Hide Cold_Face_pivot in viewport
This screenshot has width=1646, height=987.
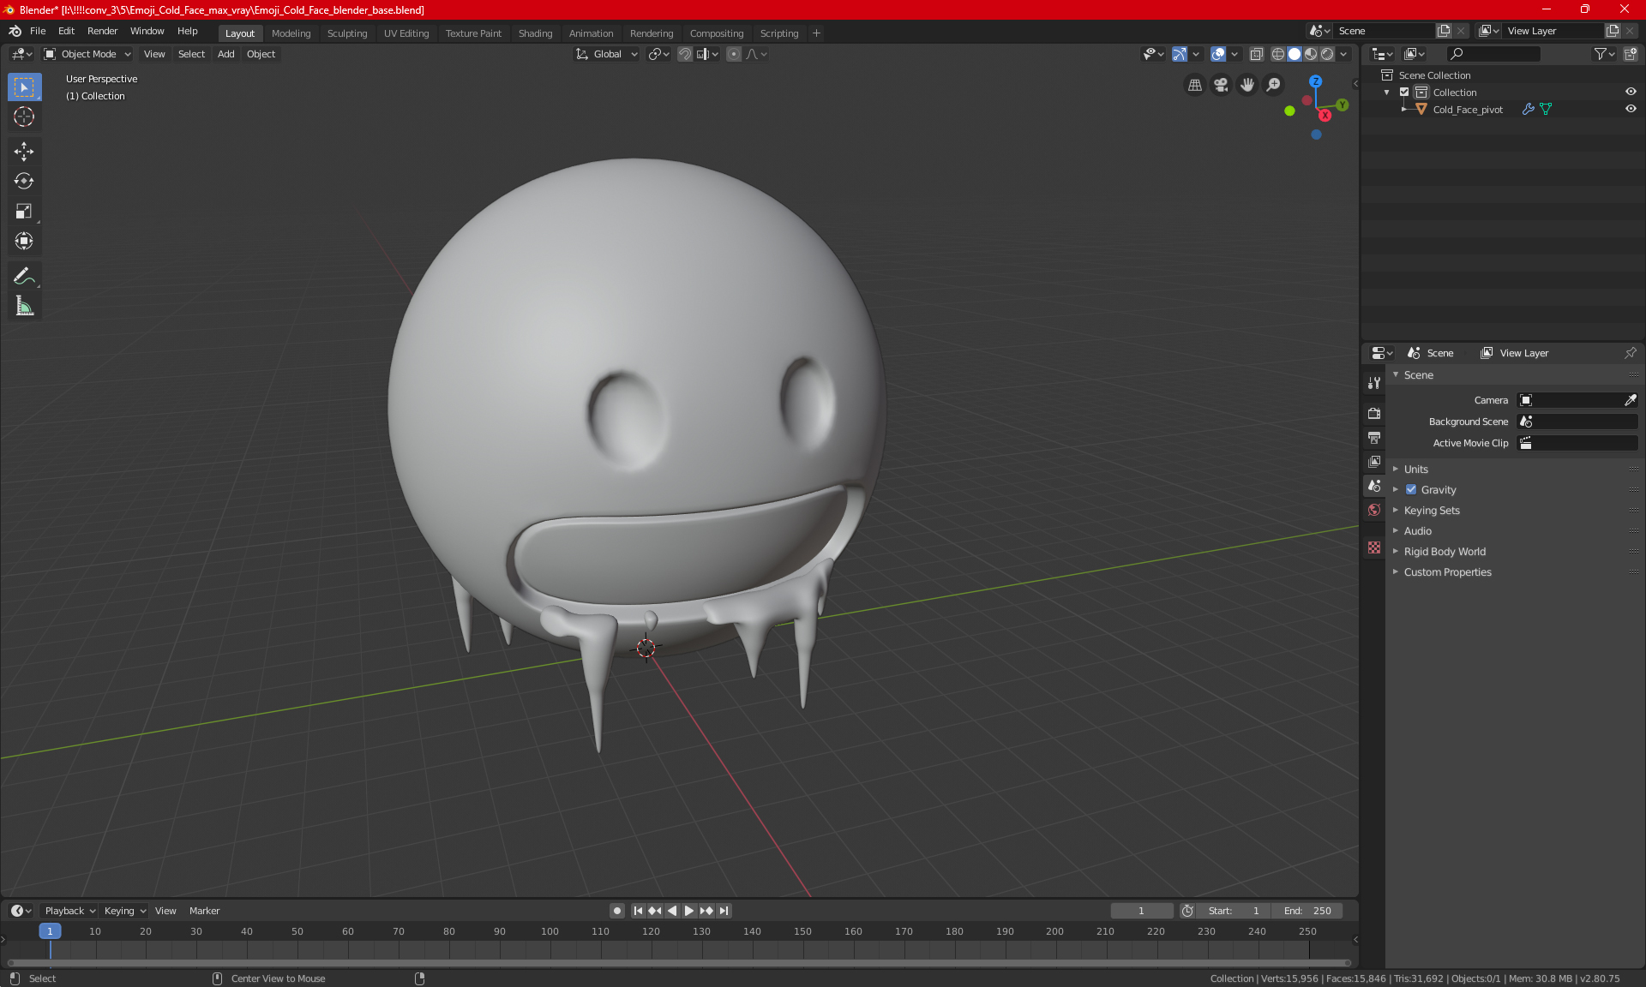1631,109
